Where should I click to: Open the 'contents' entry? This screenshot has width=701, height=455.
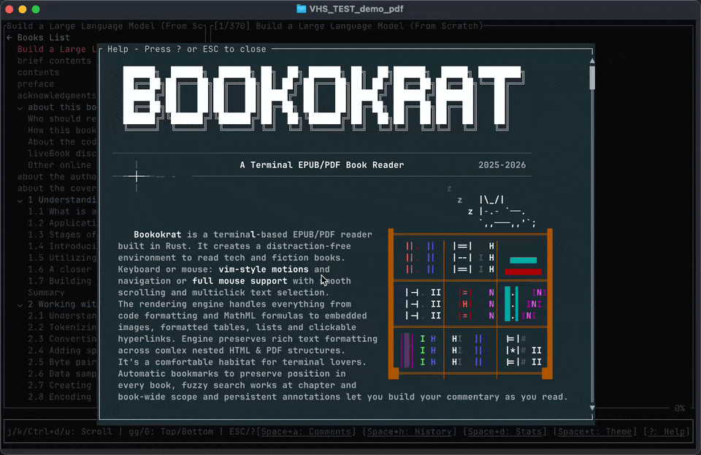pos(38,72)
